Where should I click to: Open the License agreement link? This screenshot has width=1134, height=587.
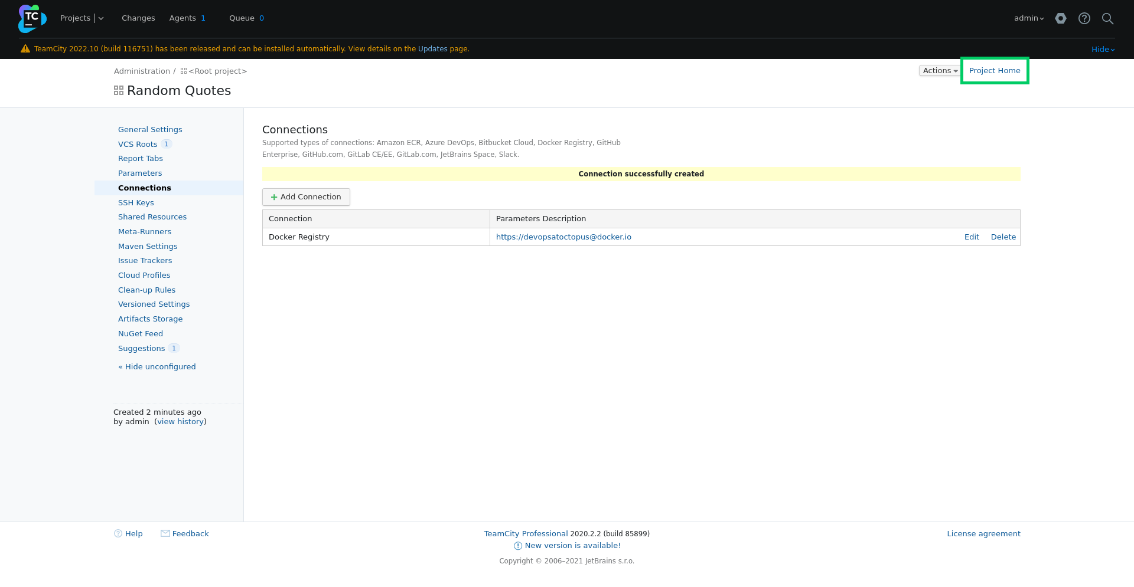click(983, 534)
